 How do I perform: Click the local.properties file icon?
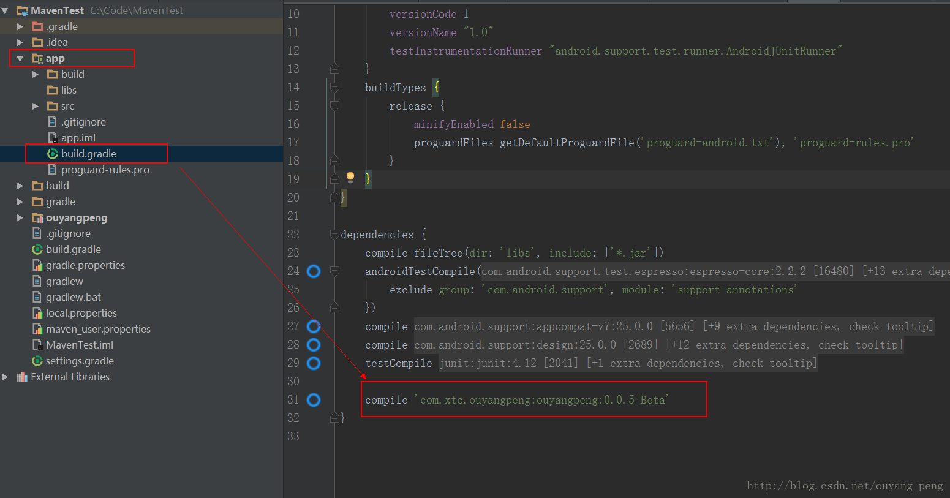[37, 313]
